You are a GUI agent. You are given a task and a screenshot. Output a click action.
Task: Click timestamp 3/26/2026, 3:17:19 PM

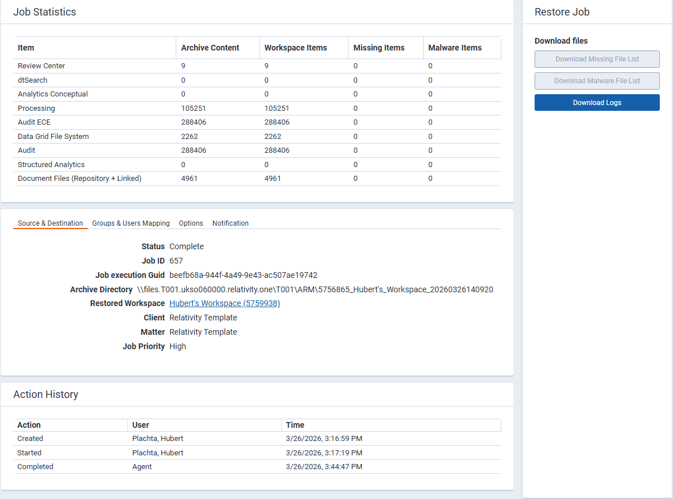(324, 452)
